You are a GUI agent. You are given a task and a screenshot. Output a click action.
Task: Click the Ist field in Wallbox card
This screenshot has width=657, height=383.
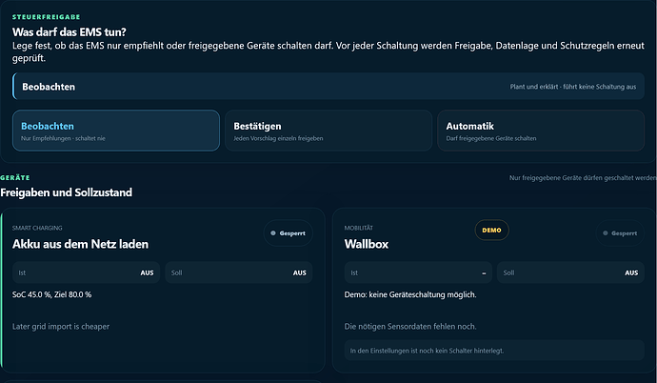click(418, 272)
